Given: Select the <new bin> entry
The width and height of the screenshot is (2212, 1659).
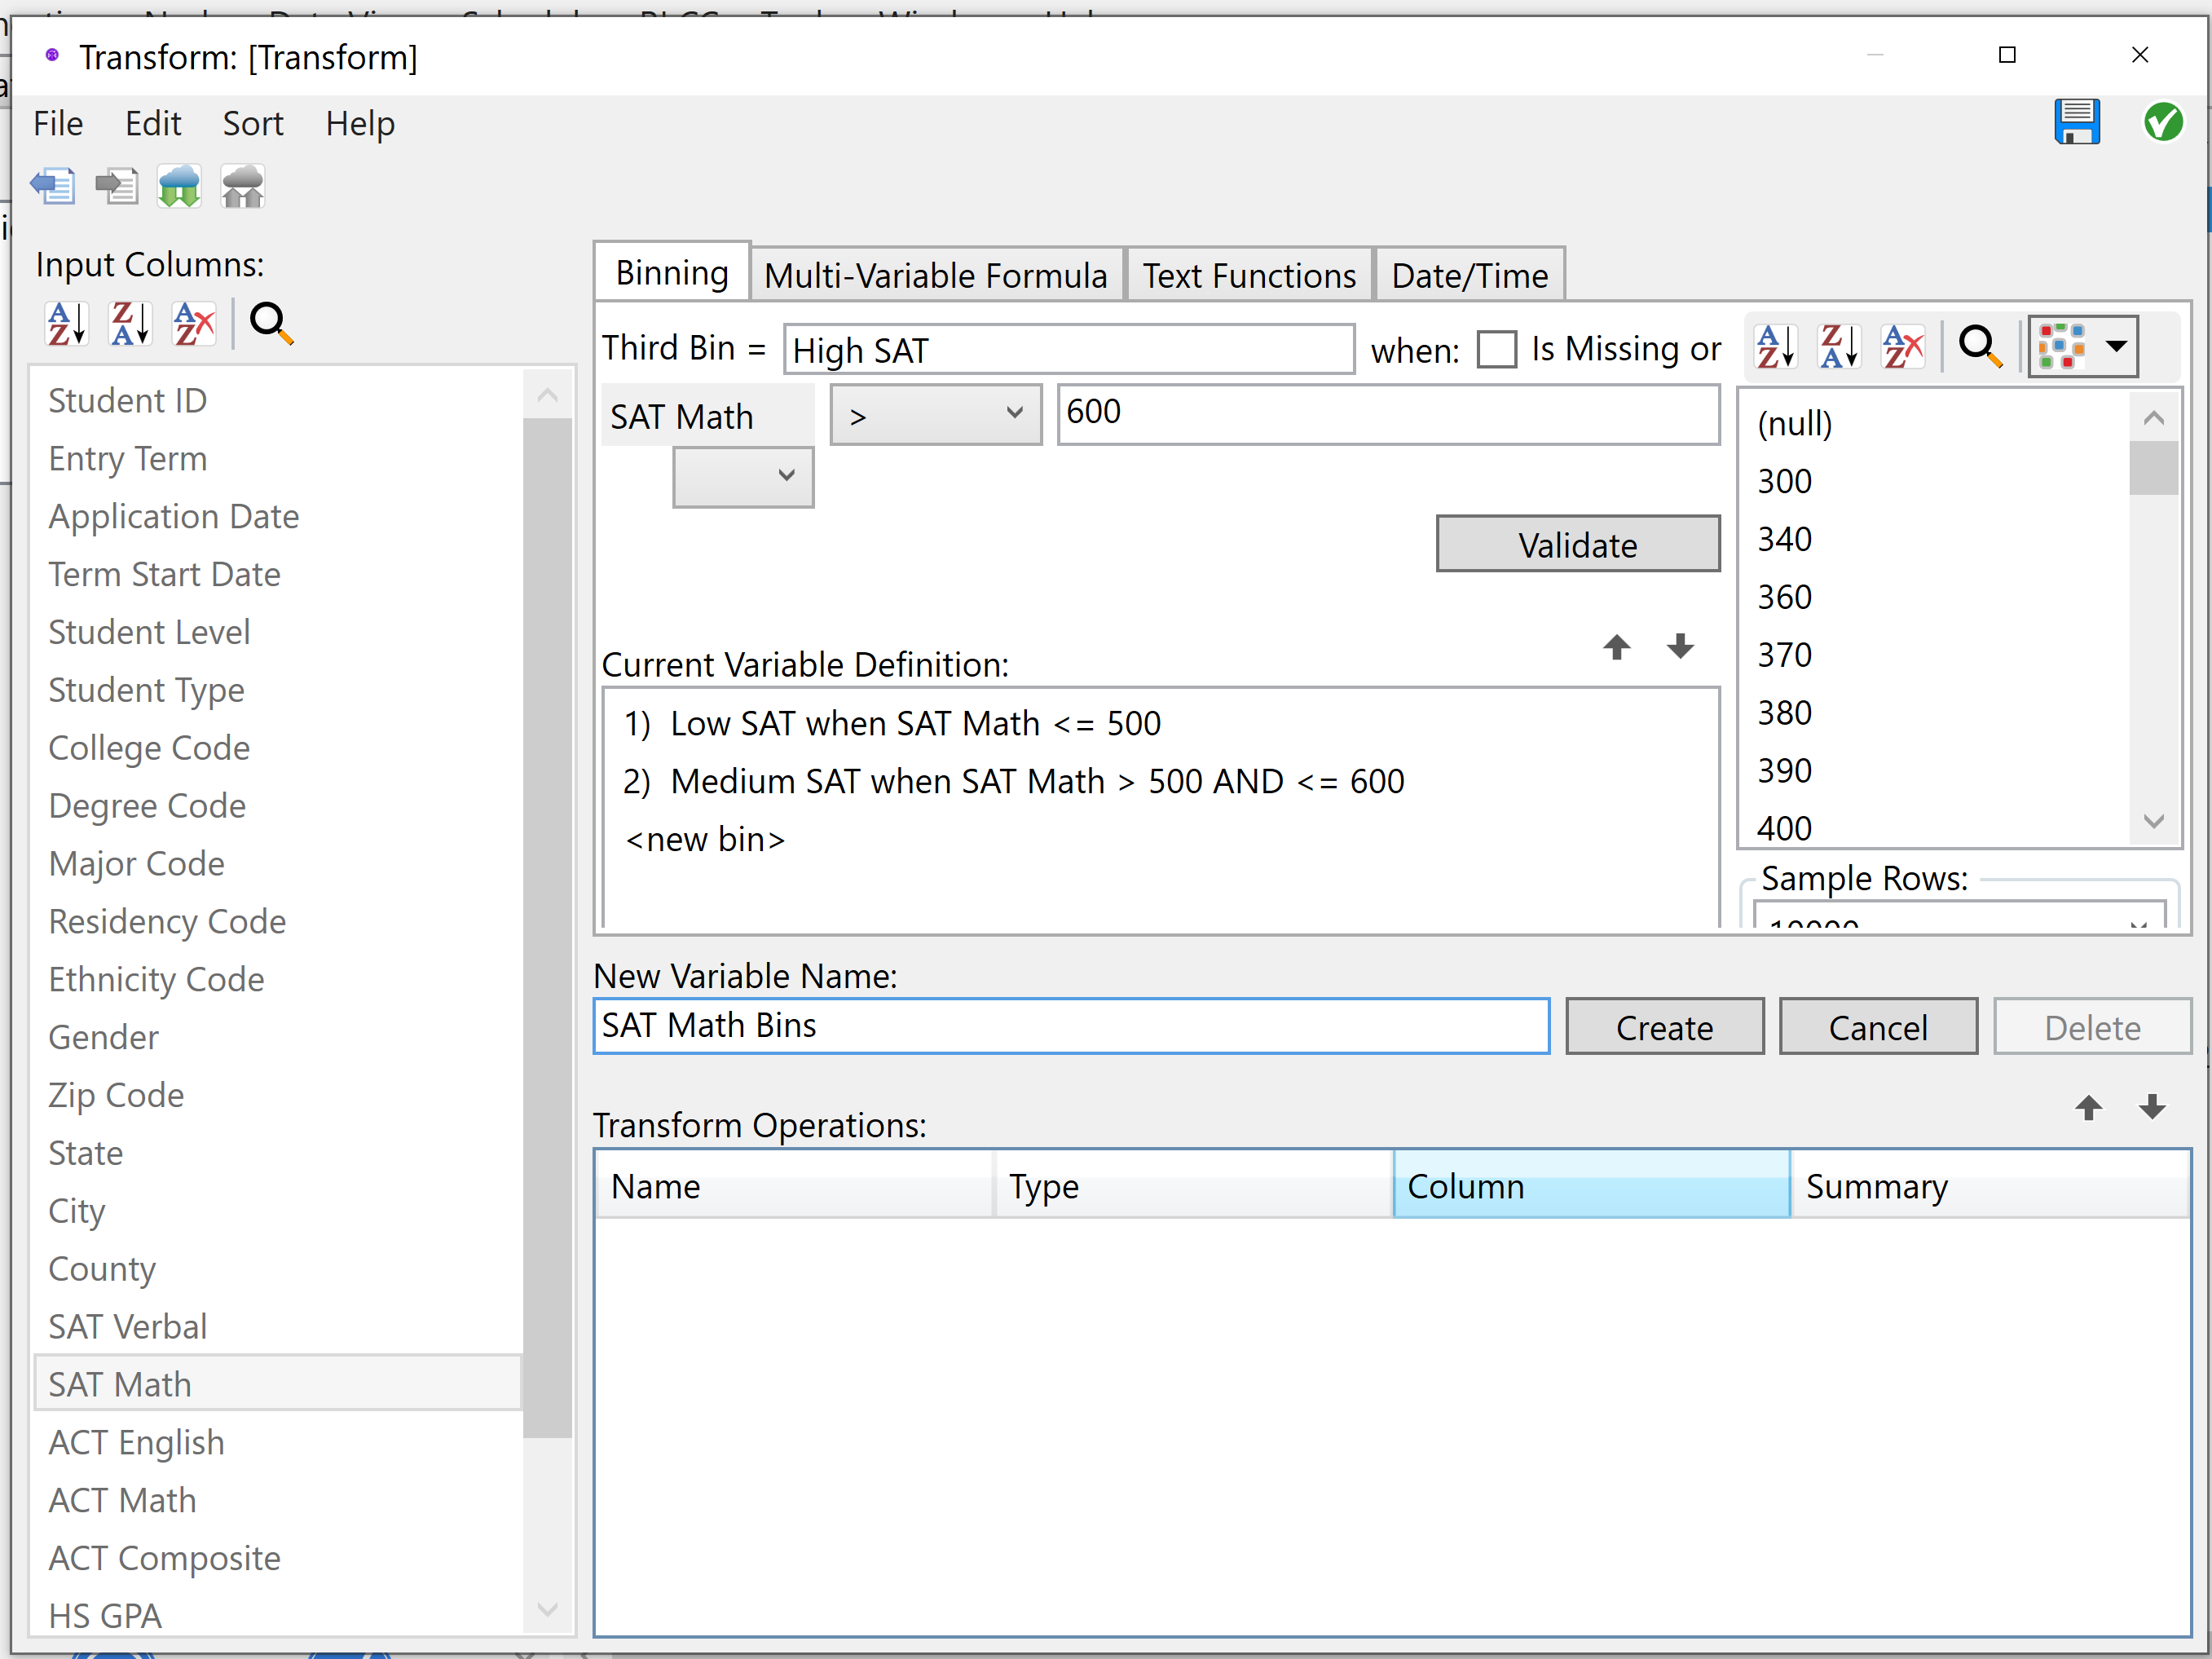Looking at the screenshot, I should [1160, 839].
